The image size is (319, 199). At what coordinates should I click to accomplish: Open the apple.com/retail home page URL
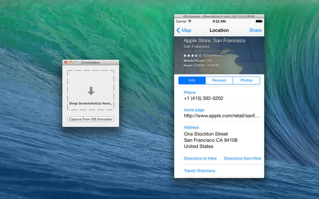pyautogui.click(x=221, y=116)
